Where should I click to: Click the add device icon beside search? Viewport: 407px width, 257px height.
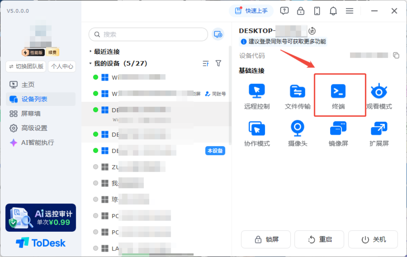(x=218, y=34)
